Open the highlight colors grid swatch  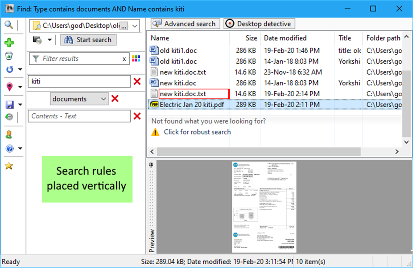[x=136, y=59]
